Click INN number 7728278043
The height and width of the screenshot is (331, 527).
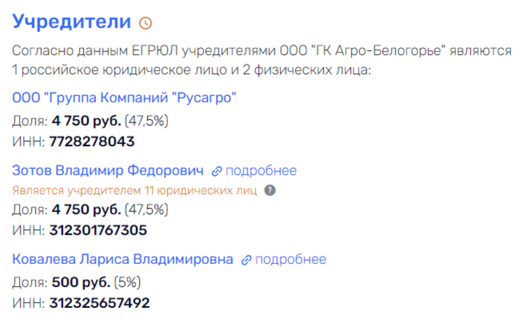tap(92, 141)
